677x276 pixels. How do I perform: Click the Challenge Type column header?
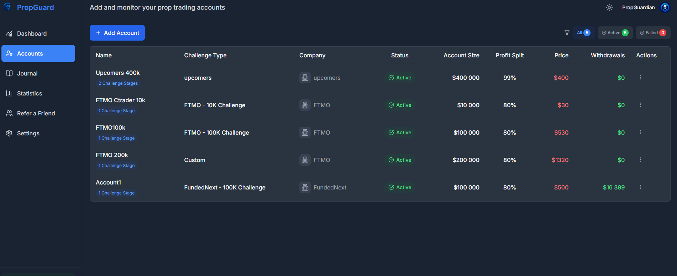(x=205, y=55)
